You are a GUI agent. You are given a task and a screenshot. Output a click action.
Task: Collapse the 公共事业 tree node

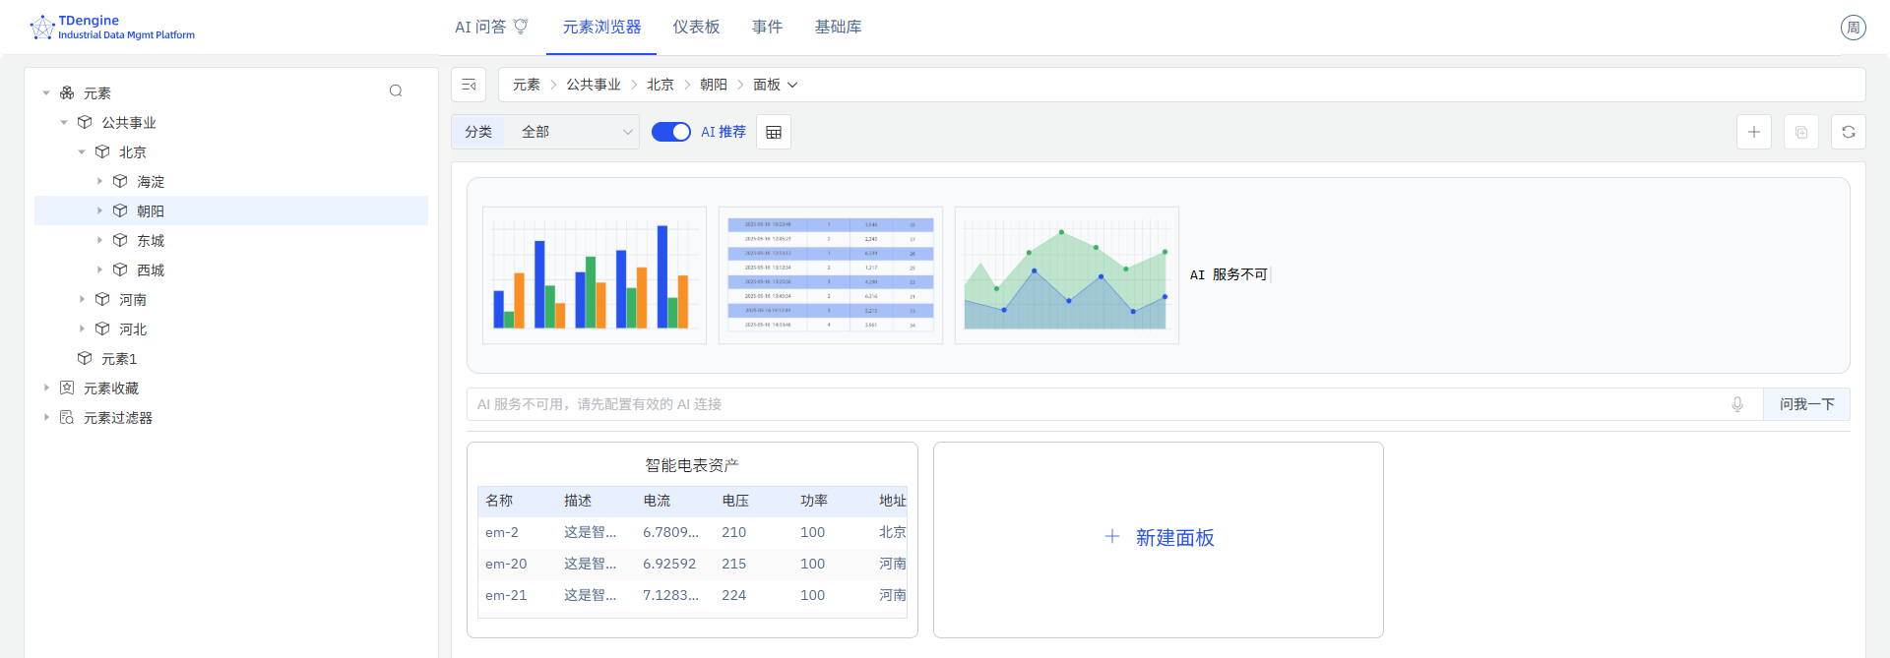pyautogui.click(x=64, y=122)
